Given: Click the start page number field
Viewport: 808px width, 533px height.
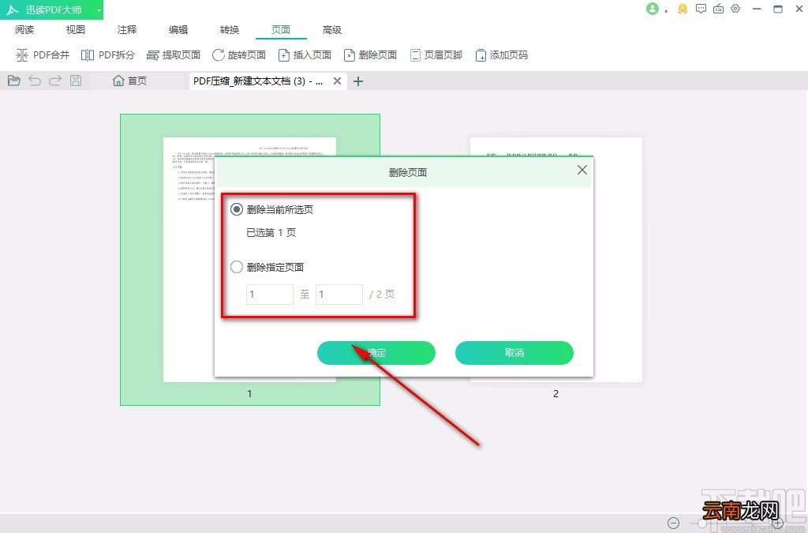Looking at the screenshot, I should click(x=270, y=295).
